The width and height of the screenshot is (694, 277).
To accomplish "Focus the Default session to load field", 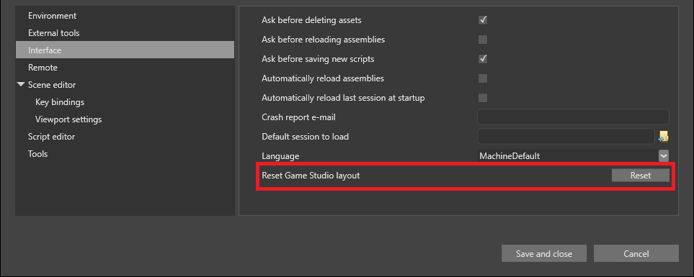I will [566, 137].
